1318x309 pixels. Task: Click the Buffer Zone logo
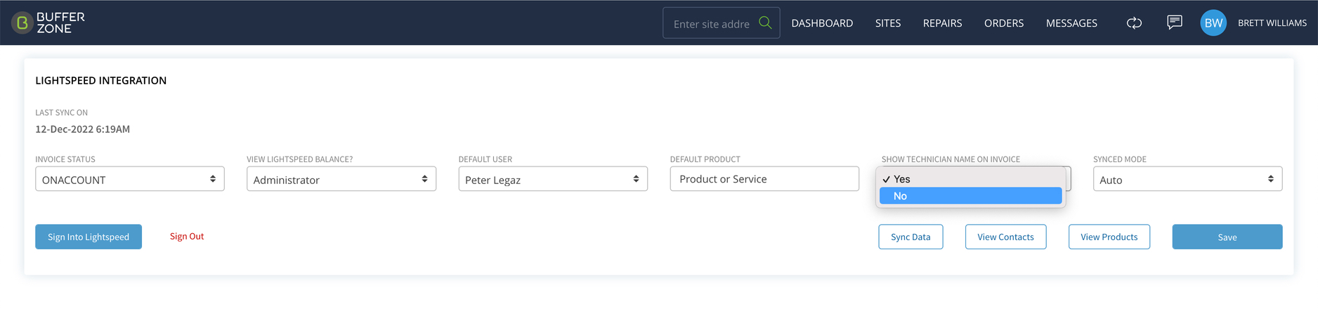(48, 23)
